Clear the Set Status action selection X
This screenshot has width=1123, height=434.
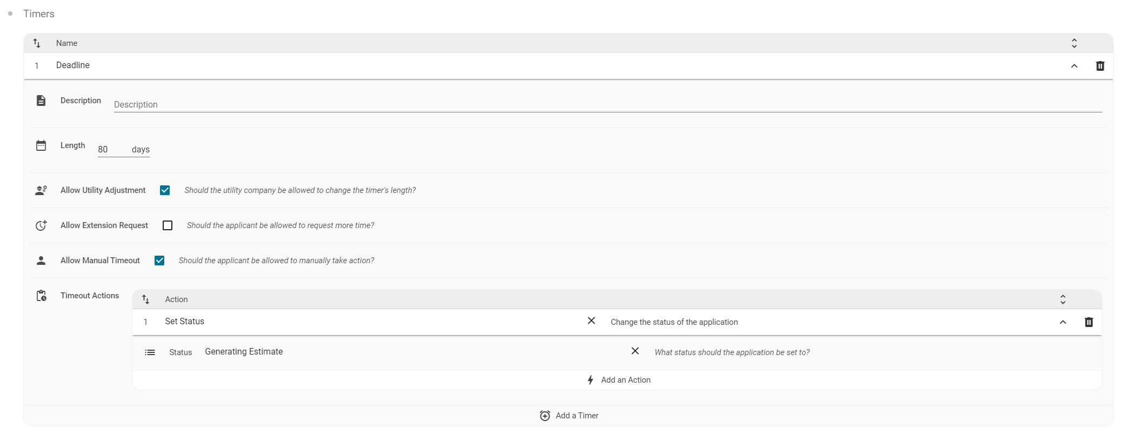click(x=591, y=321)
